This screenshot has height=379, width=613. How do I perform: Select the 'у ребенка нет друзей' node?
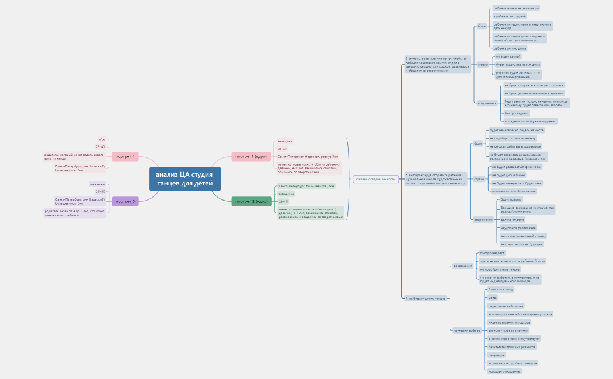coord(510,16)
